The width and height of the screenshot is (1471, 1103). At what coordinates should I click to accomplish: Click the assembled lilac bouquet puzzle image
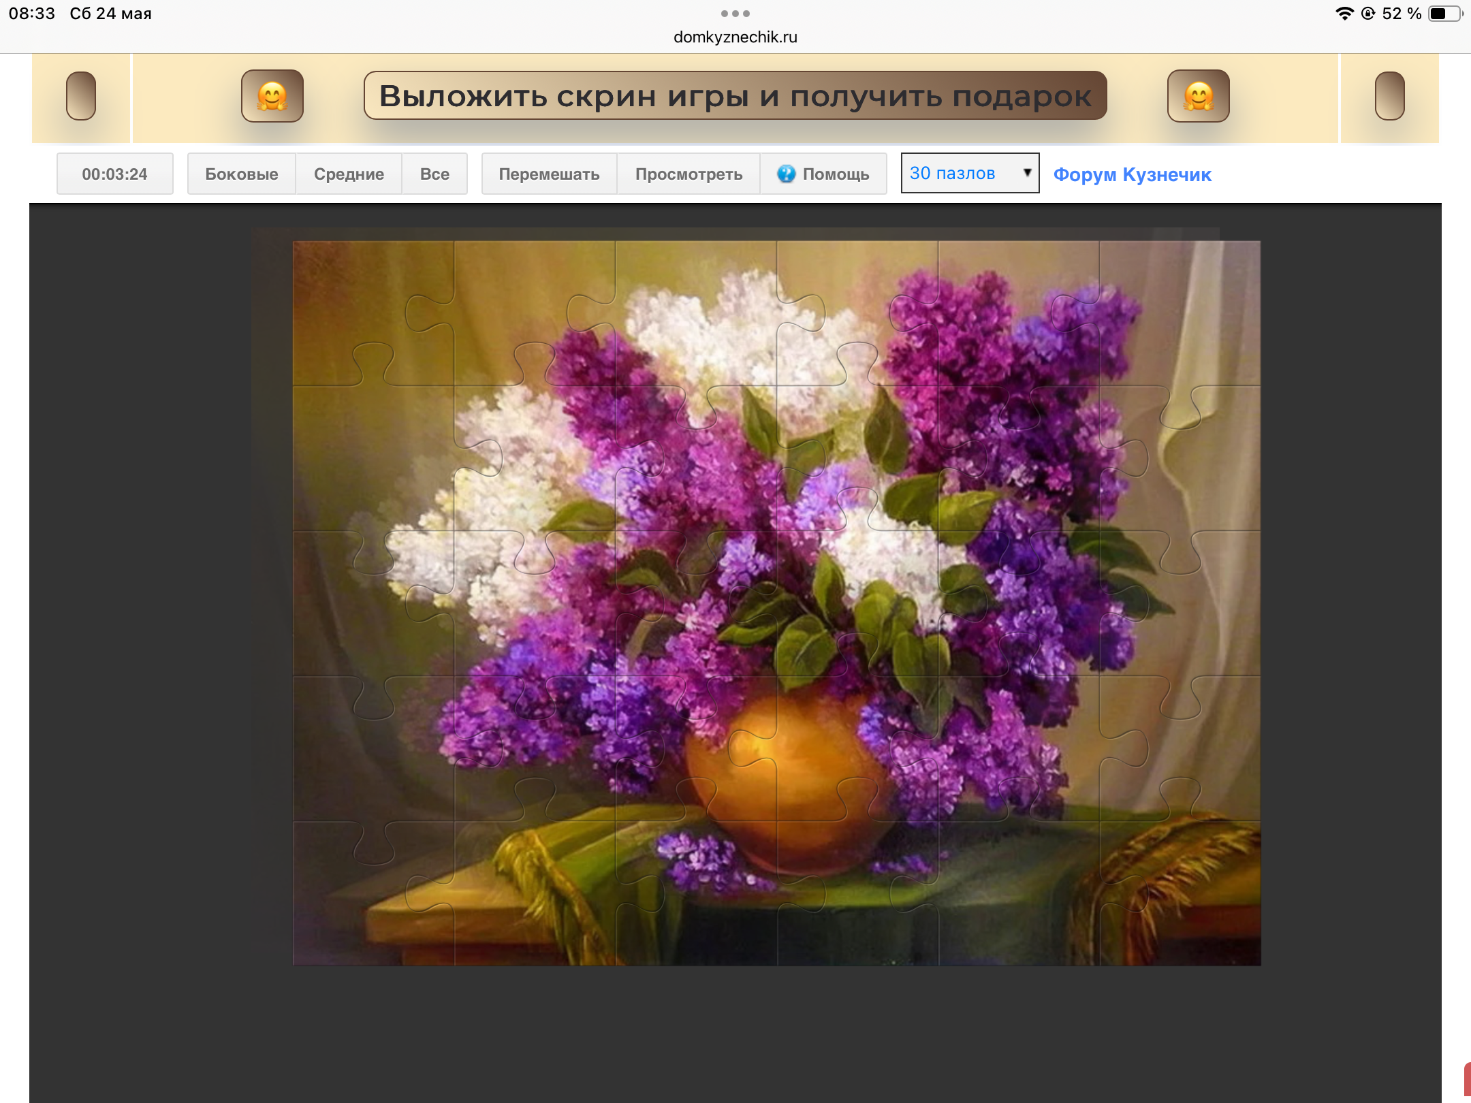[x=776, y=603]
